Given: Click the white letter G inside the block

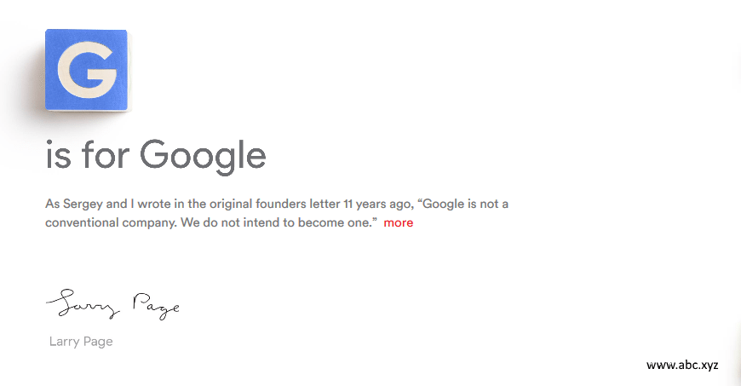Looking at the screenshot, I should tap(86, 72).
